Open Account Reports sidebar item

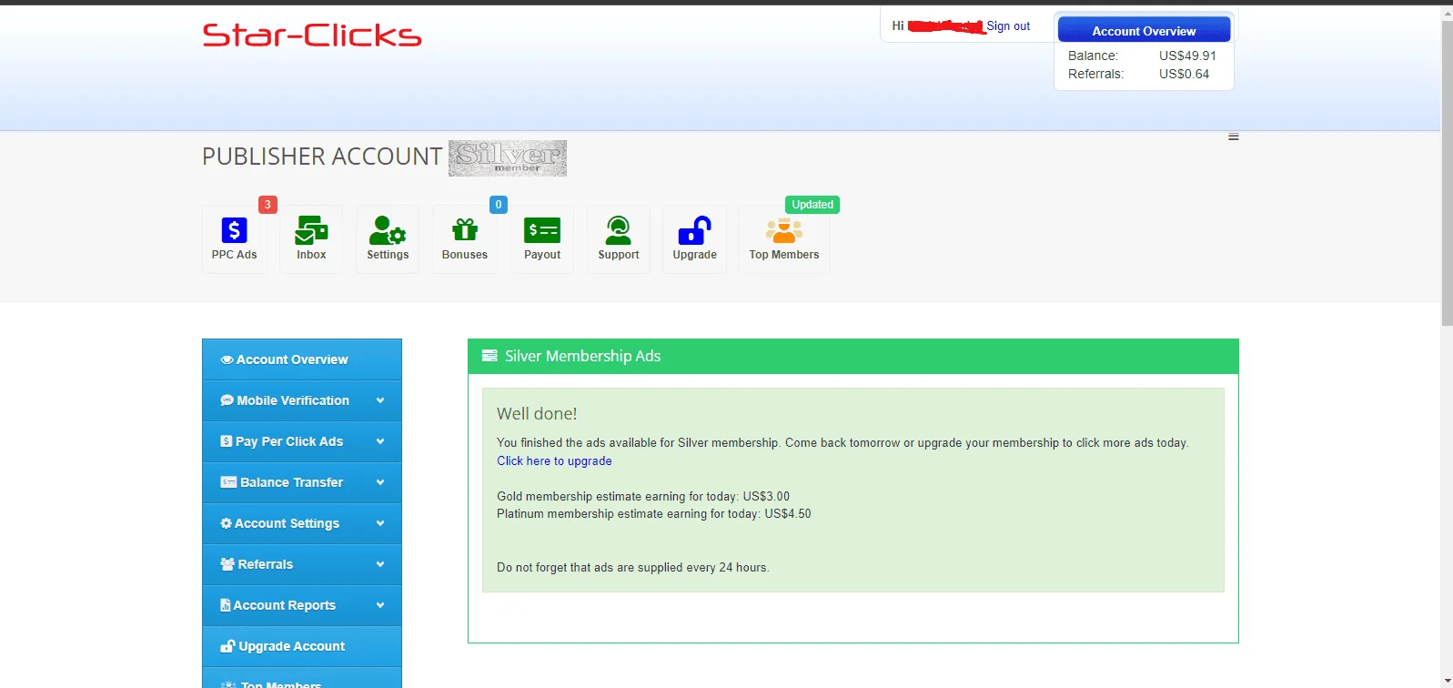[302, 605]
